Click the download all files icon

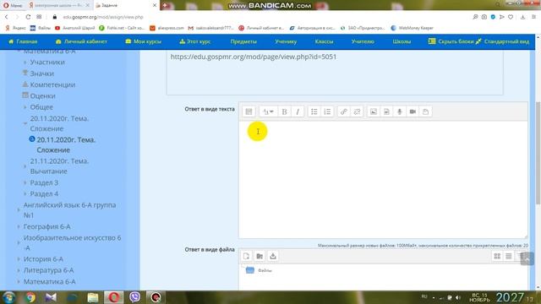tap(273, 256)
